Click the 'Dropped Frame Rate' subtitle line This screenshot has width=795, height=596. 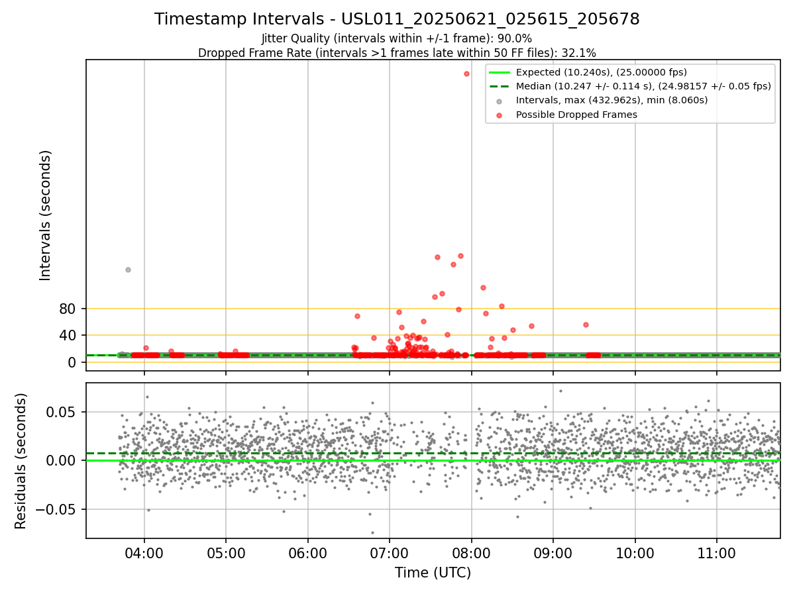click(x=397, y=53)
